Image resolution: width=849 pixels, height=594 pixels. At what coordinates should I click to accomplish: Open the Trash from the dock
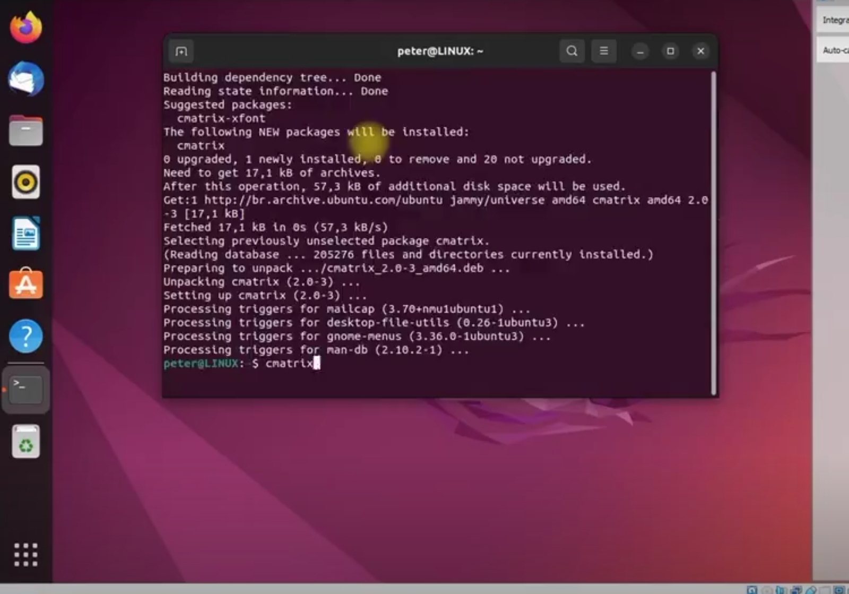(25, 441)
